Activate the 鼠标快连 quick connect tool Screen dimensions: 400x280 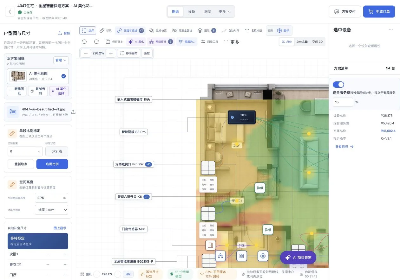pos(158,30)
